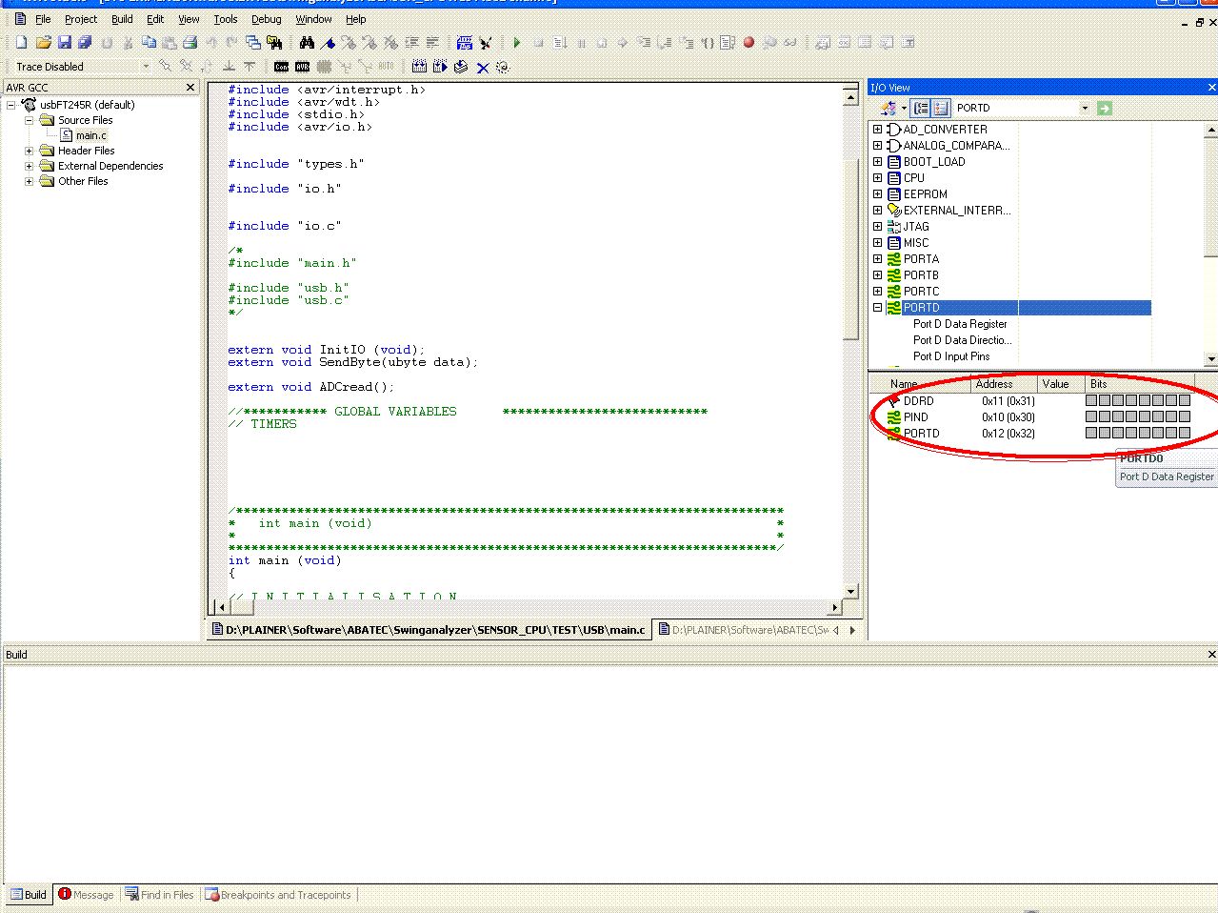1218x913 pixels.
Task: Expand the Header Files tree folder
Action: coord(30,151)
